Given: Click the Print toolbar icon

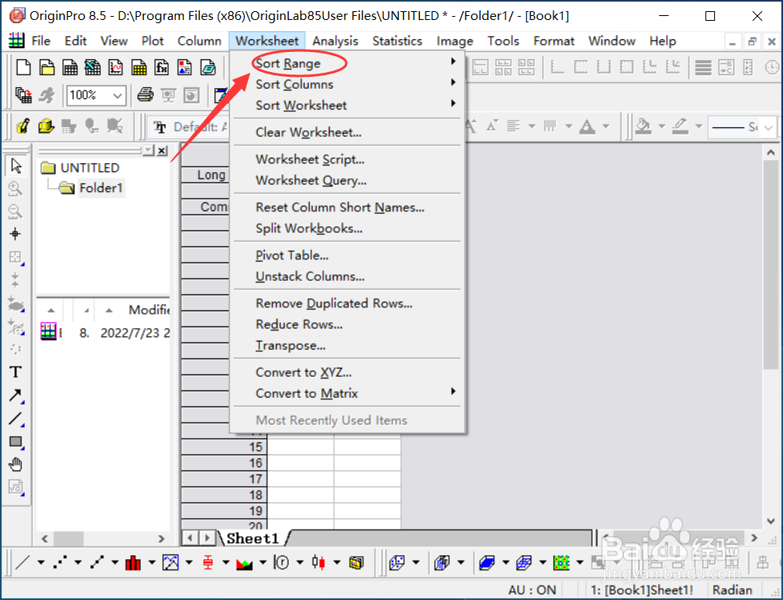Looking at the screenshot, I should 146,95.
